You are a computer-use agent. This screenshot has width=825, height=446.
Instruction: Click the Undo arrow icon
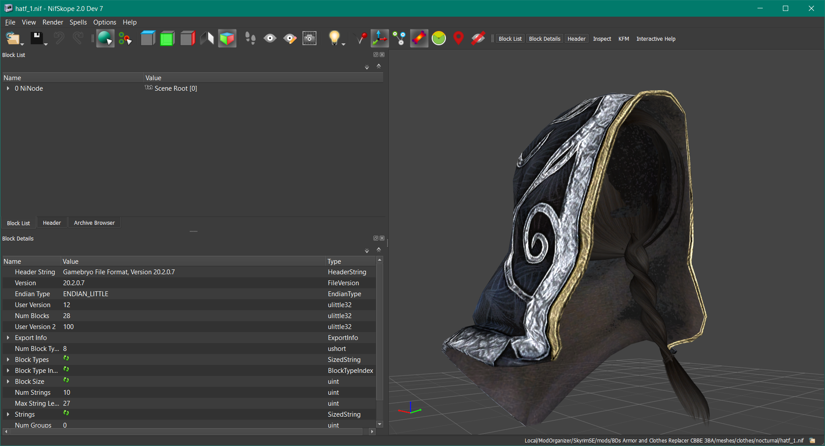59,39
